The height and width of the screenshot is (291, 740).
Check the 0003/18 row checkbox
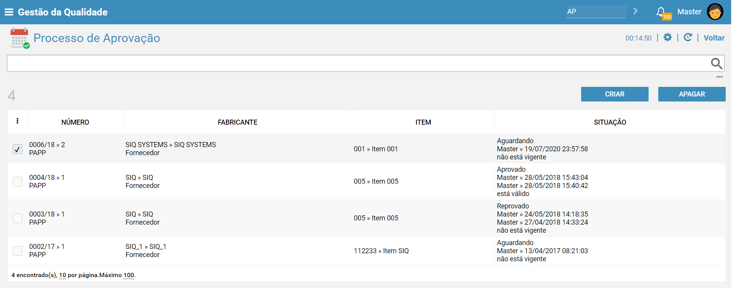coord(17,218)
